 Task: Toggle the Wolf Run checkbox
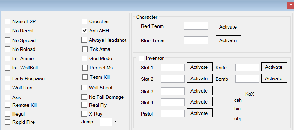pos(8,88)
